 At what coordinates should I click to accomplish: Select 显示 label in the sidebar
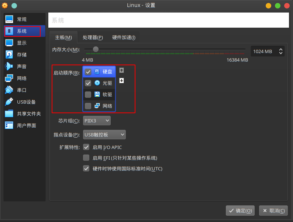[22, 43]
